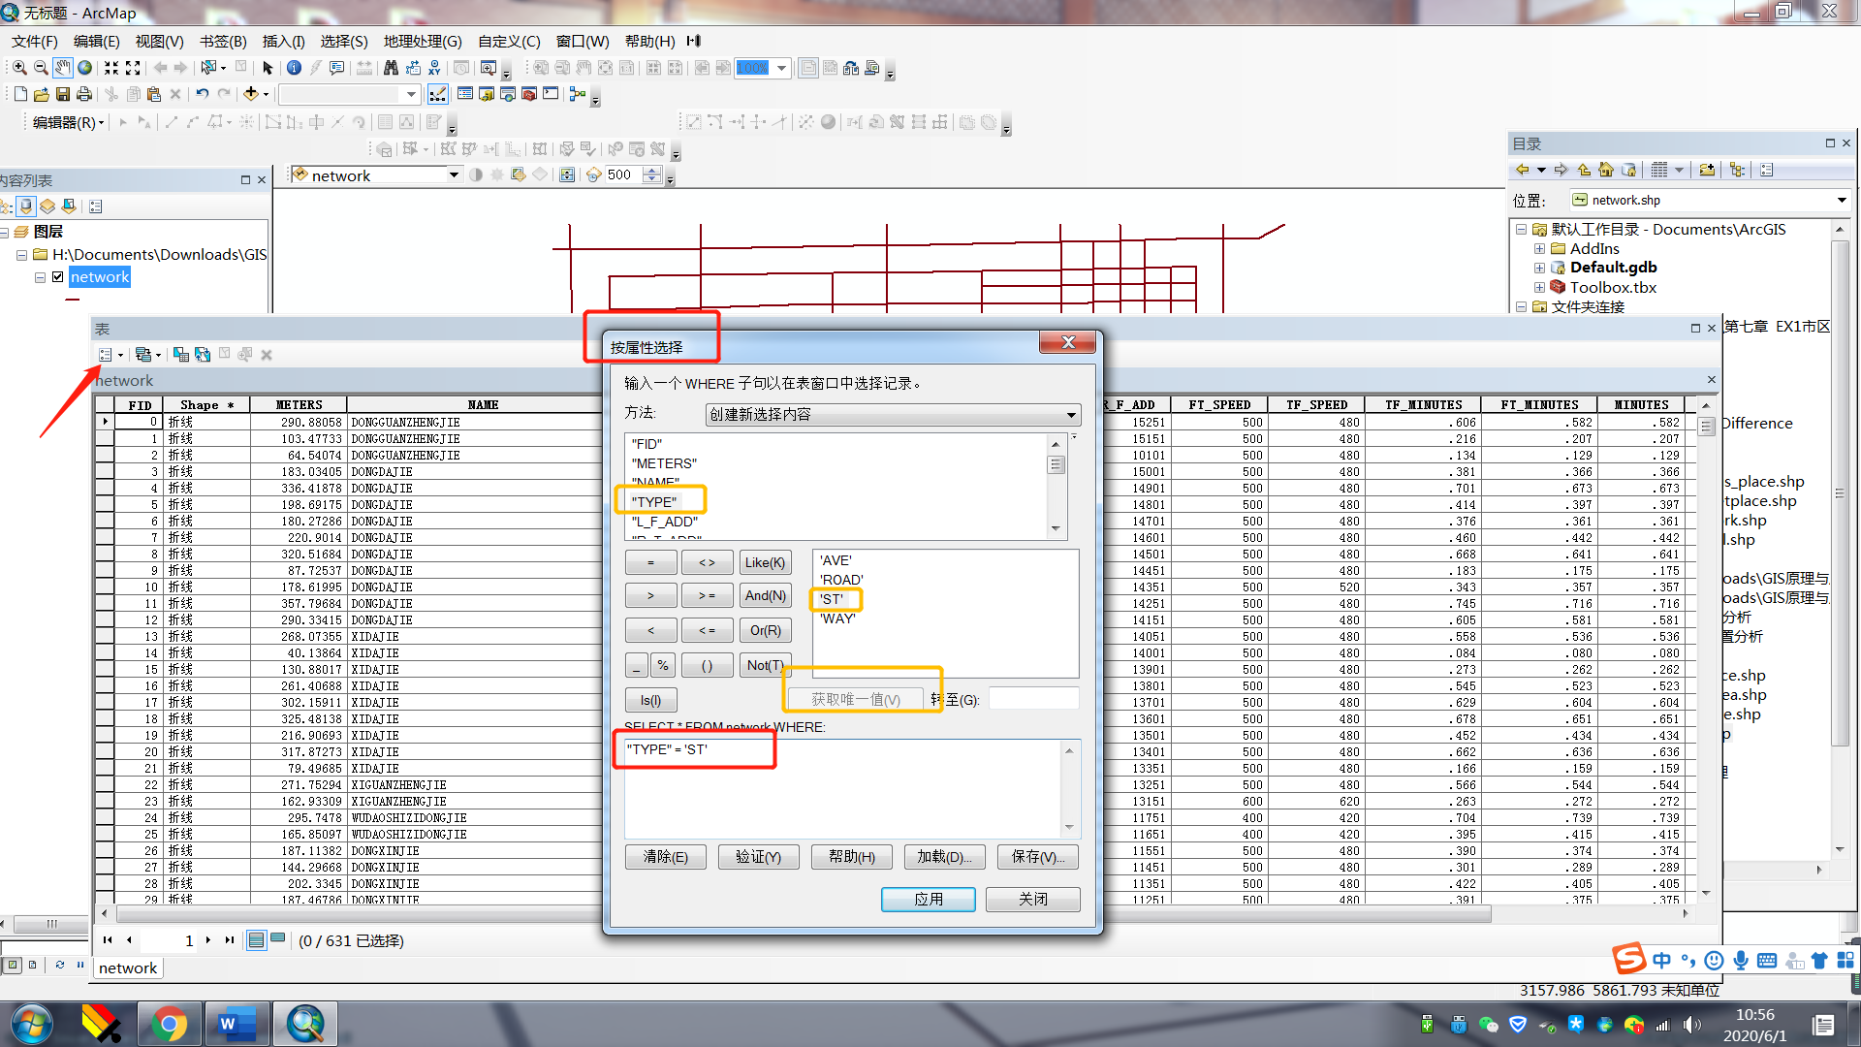
Task: Activate the Pan hand tool
Action: 63,68
